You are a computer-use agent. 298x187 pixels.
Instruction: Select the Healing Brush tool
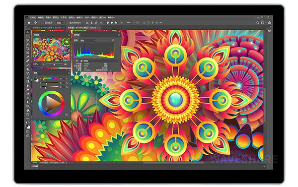tap(28, 61)
